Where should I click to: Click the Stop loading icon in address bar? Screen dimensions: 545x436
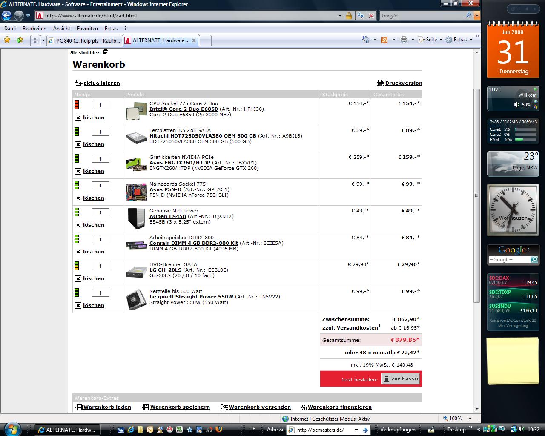point(371,16)
